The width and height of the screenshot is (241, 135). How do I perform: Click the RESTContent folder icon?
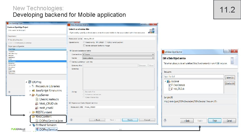(33, 112)
